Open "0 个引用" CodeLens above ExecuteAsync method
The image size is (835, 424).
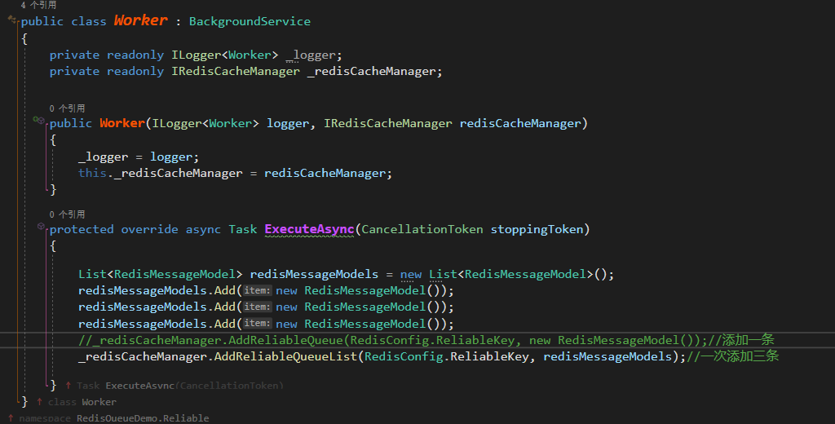(x=67, y=214)
